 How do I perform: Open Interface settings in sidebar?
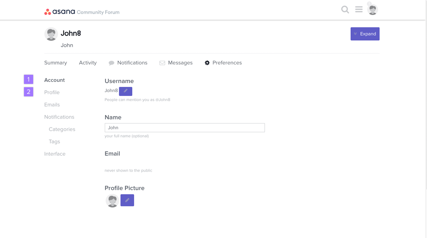click(x=55, y=154)
